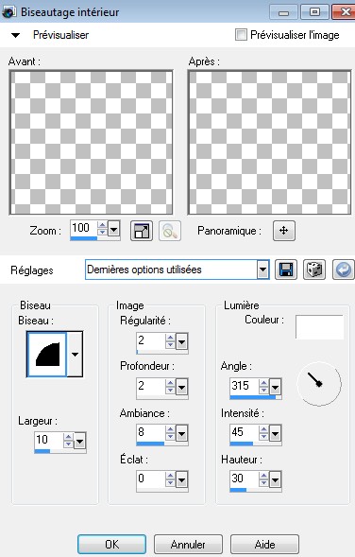Image resolution: width=355 pixels, height=557 pixels.
Task: Click the Intensité spinner arrows
Action: pyautogui.click(x=263, y=433)
